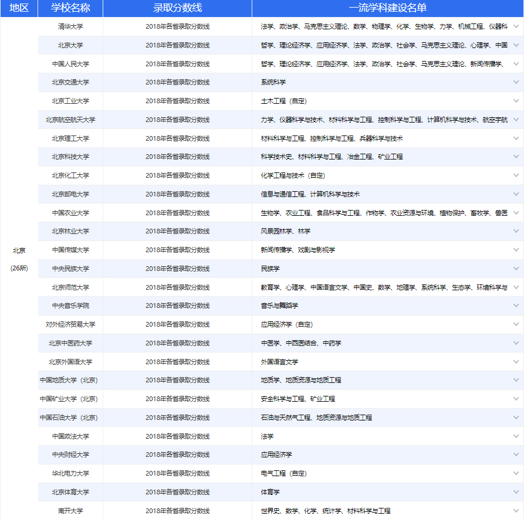The height and width of the screenshot is (519, 524).
Task: Click the subject text 电气工程（自定）
Action: pos(284,473)
